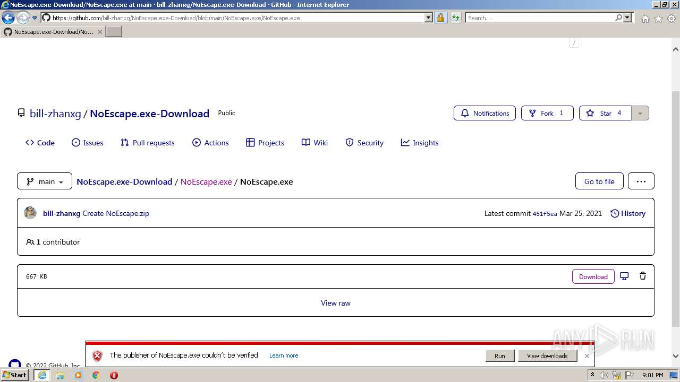Click Learn more in security warning
The width and height of the screenshot is (680, 382).
(x=284, y=355)
